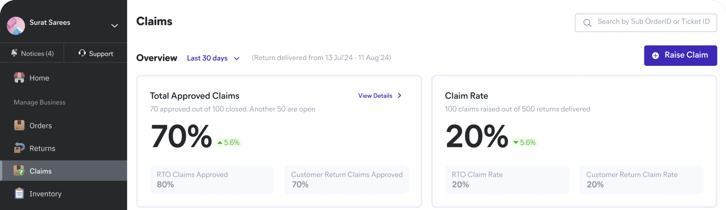Select the RTO Claims Approved card

[x=212, y=180]
